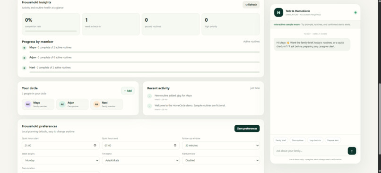Click Arjun's AK avatar in Your circle
Image resolution: width=381 pixels, height=173 pixels.
[x=62, y=104]
